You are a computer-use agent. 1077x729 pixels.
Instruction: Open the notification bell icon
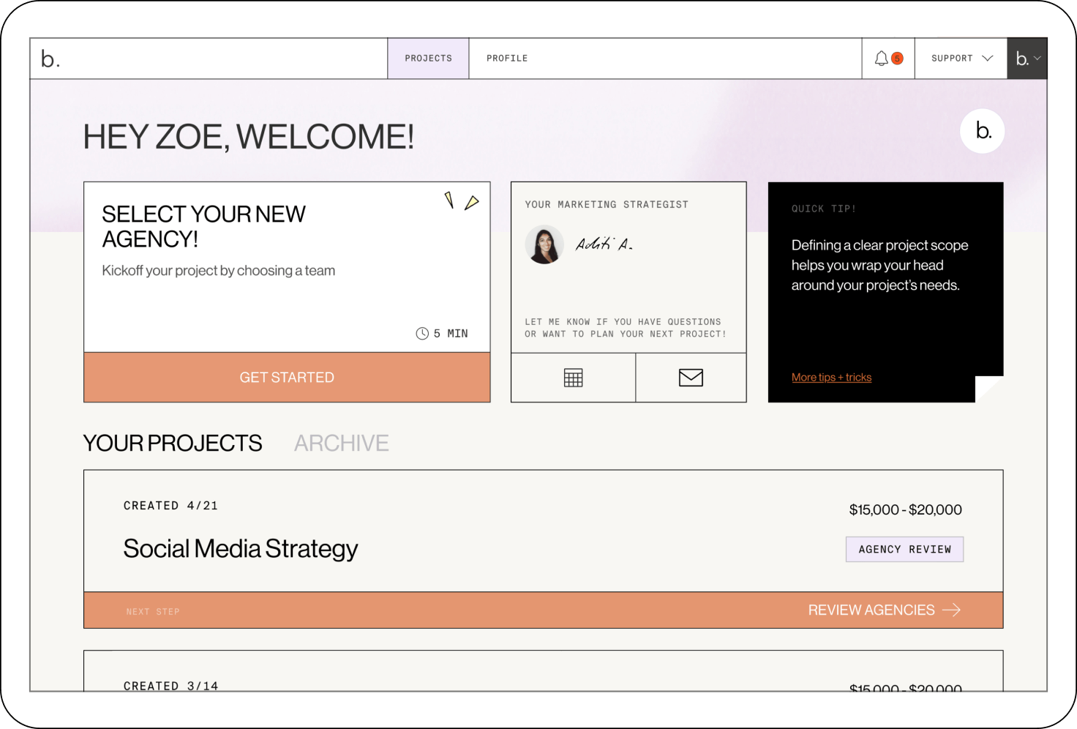pos(881,59)
